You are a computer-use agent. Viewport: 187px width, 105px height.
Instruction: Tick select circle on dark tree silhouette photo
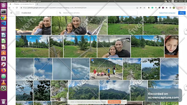(35, 82)
